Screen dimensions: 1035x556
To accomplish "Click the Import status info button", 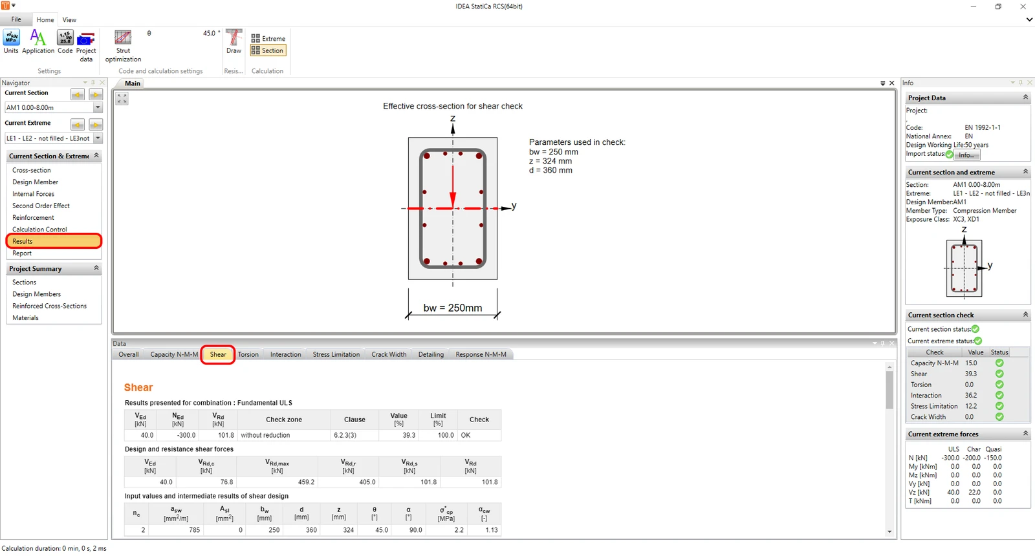I will tap(966, 155).
